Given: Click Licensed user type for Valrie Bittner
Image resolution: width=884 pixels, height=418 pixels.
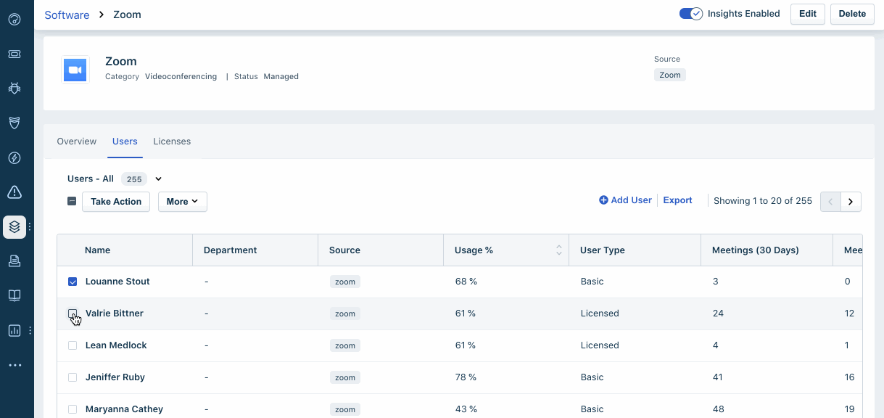Looking at the screenshot, I should coord(600,313).
